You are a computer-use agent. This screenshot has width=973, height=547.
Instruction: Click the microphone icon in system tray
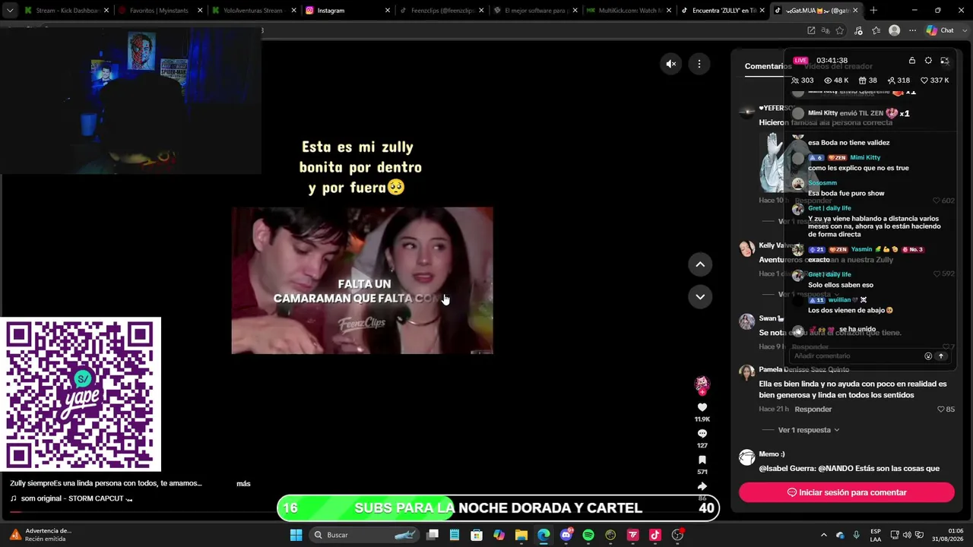(x=857, y=535)
